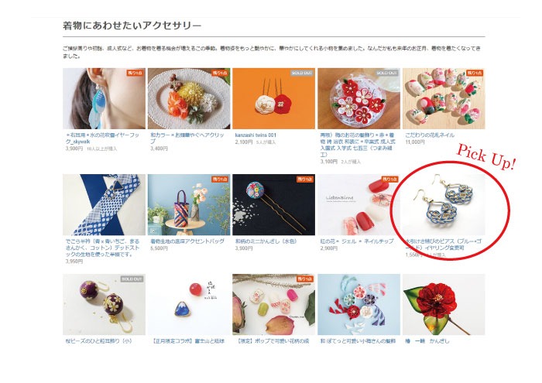Open the こだわりの花札ネイル product link
This screenshot has height=383, width=542.
(x=430, y=135)
